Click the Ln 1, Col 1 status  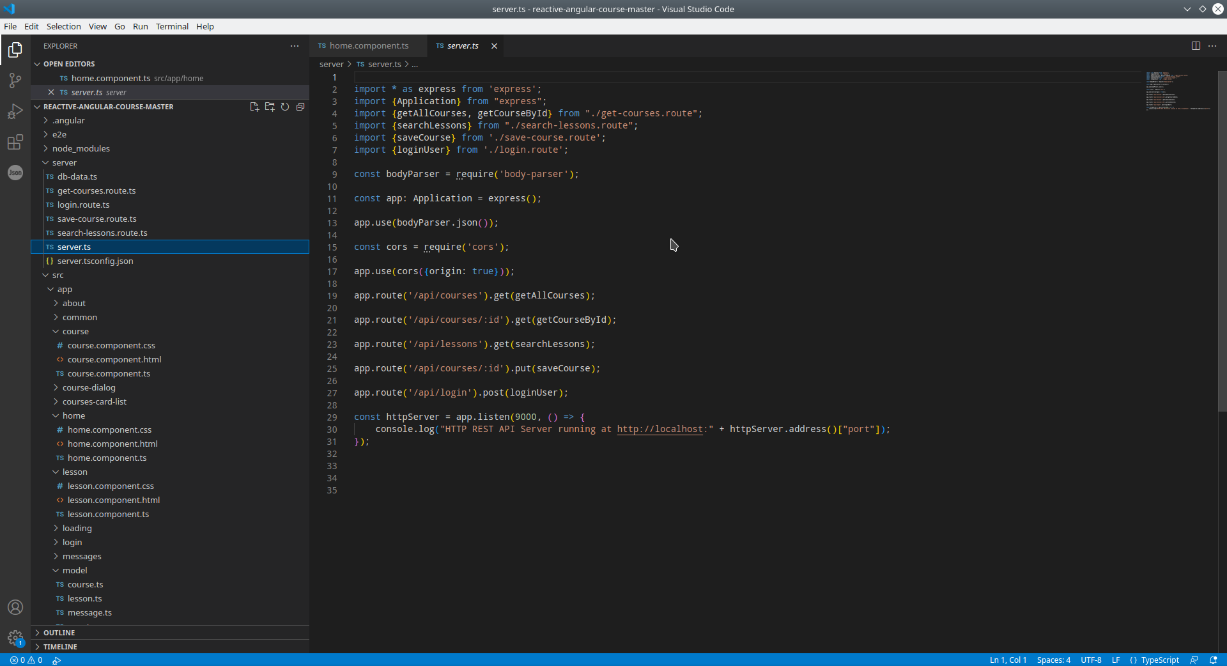point(1008,660)
